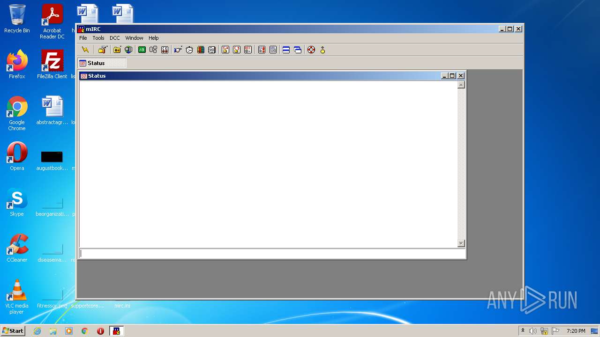Open the URL list icon
The width and height of the screenshot is (600, 337).
point(273,50)
